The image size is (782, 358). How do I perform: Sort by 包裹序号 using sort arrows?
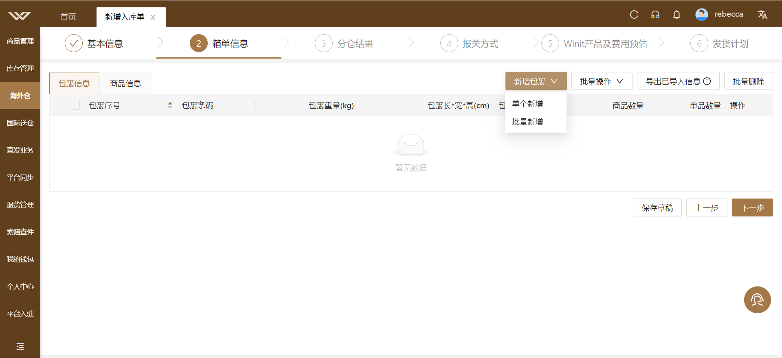click(x=170, y=105)
